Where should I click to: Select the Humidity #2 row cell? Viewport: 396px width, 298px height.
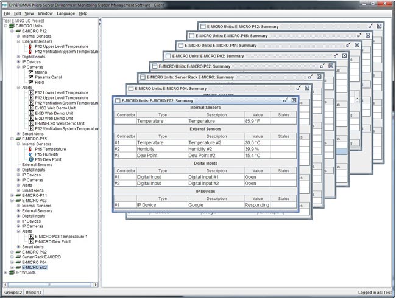coord(216,149)
